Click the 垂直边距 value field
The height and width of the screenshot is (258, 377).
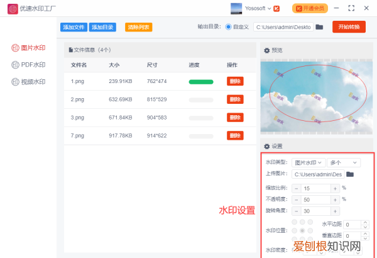click(352, 236)
